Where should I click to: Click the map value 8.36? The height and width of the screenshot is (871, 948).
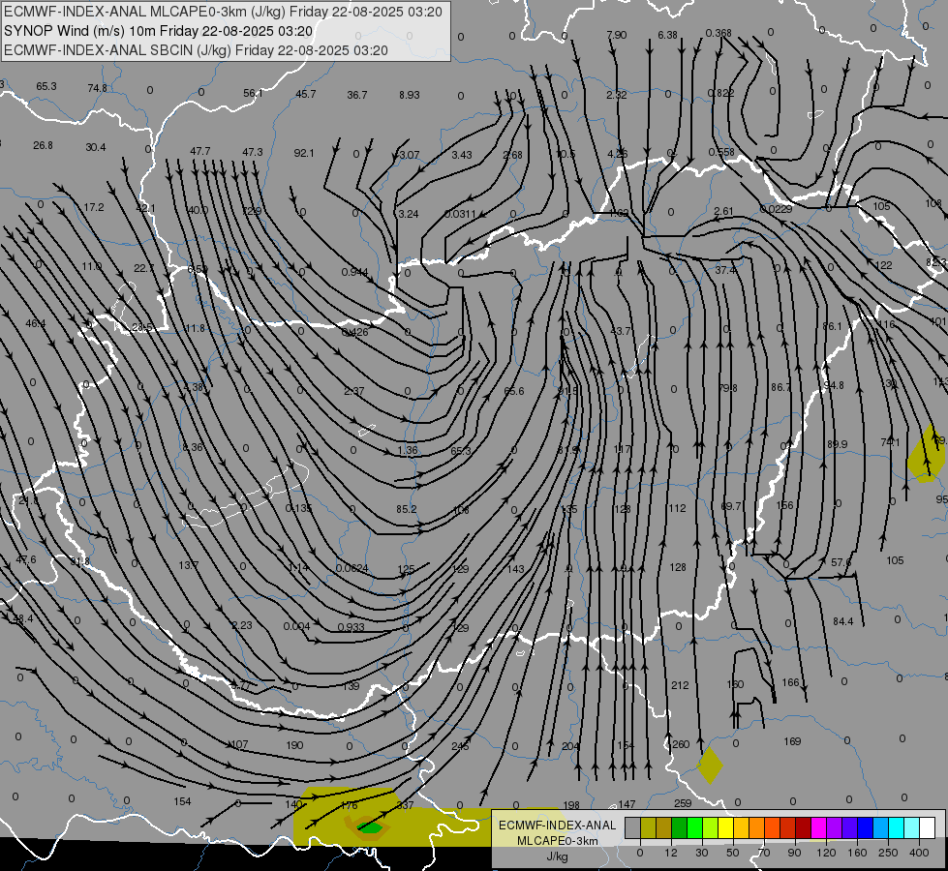[193, 447]
